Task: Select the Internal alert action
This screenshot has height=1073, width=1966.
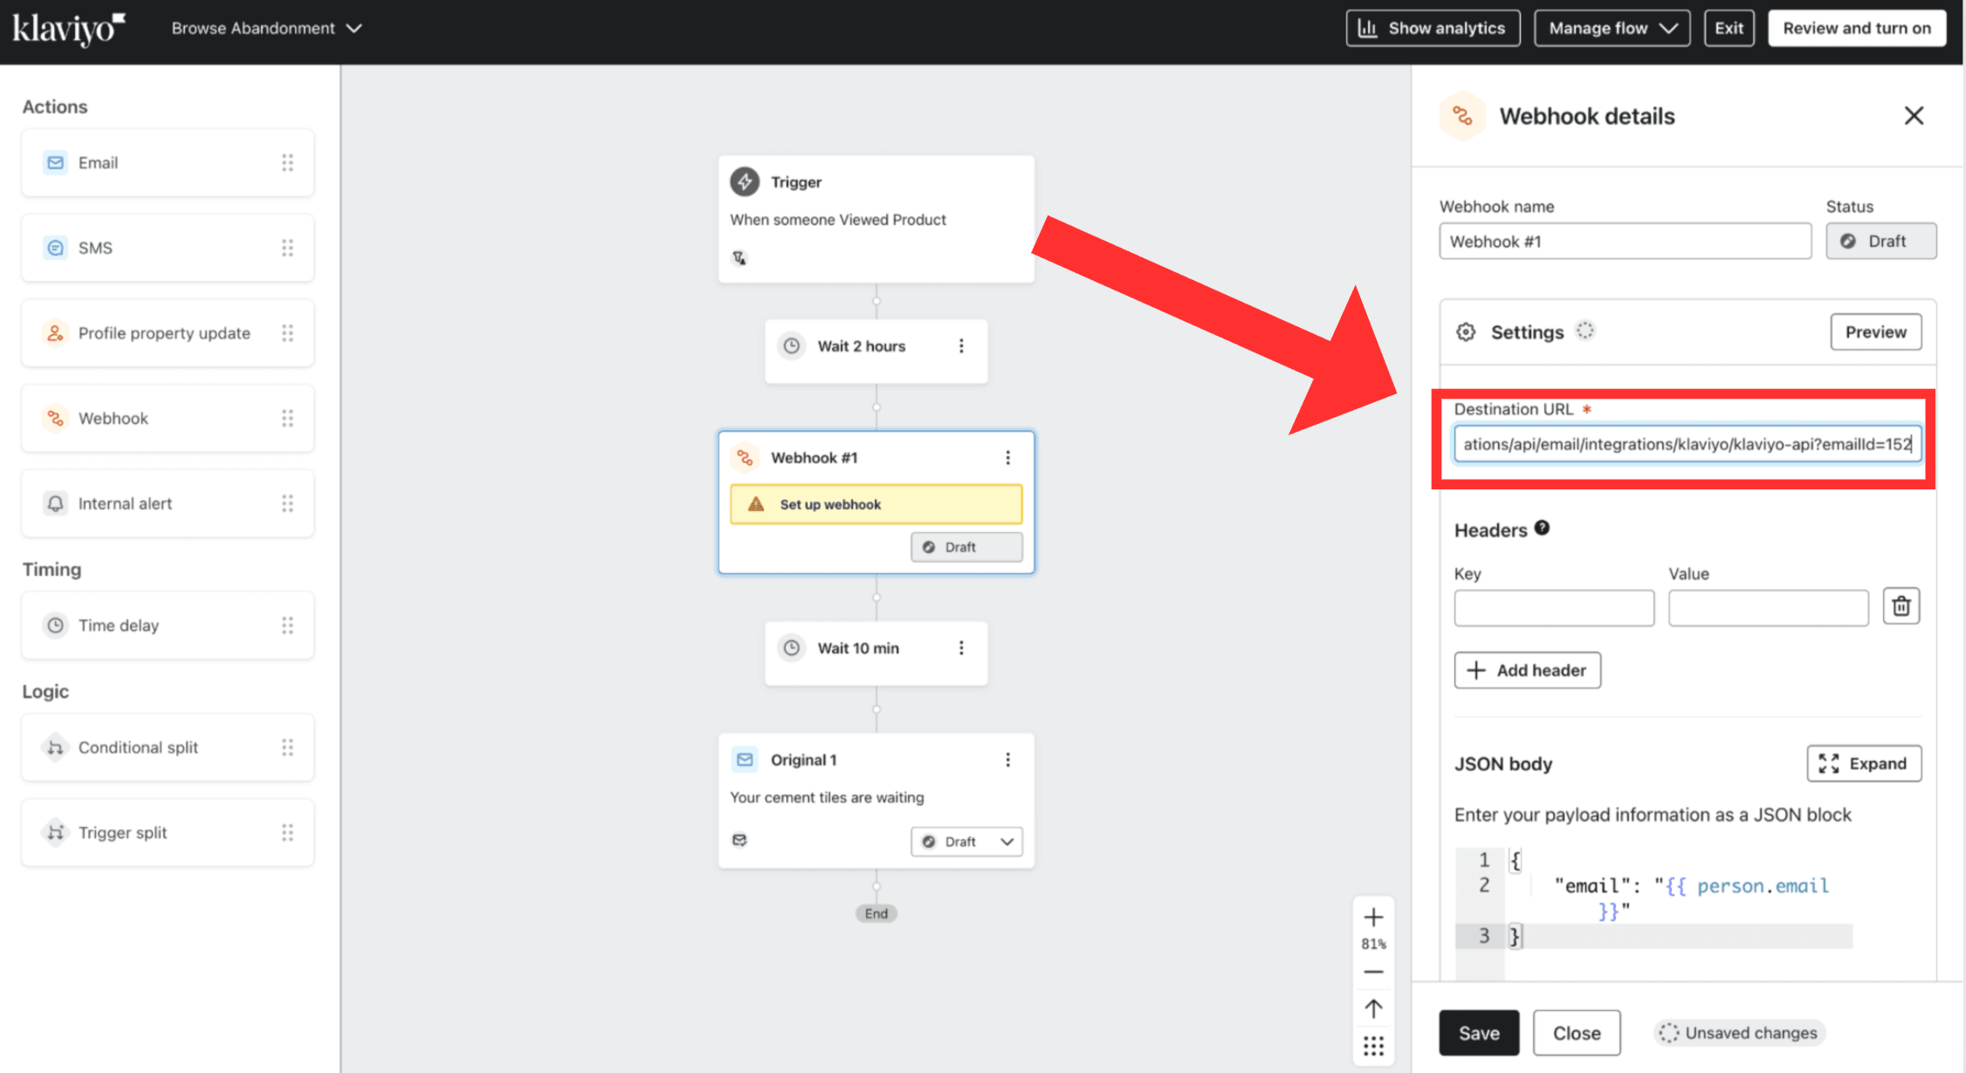Action: (168, 503)
